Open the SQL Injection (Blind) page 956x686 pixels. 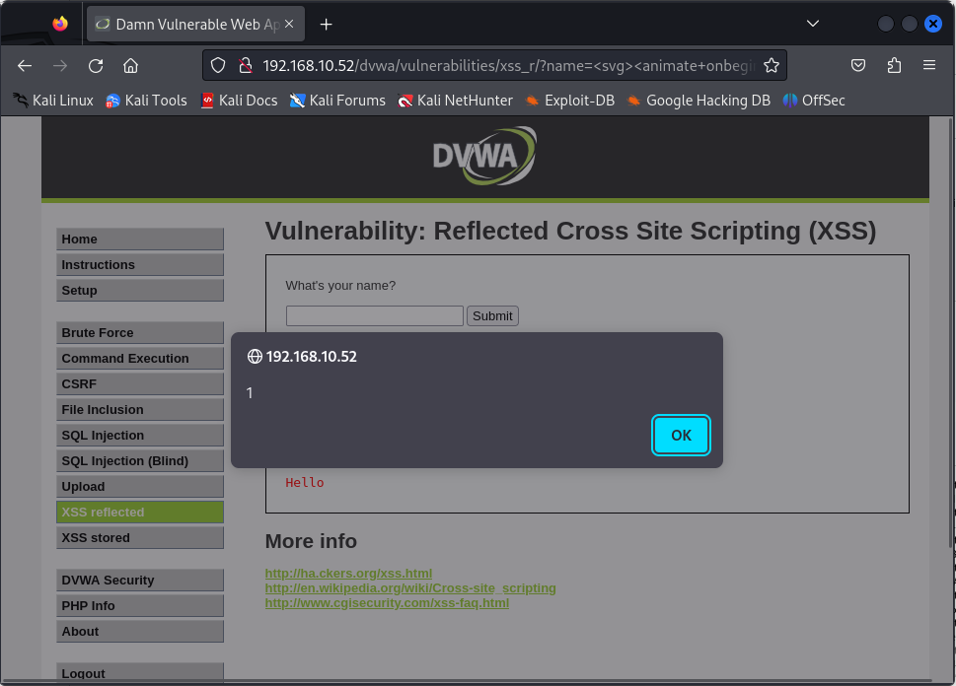point(140,460)
